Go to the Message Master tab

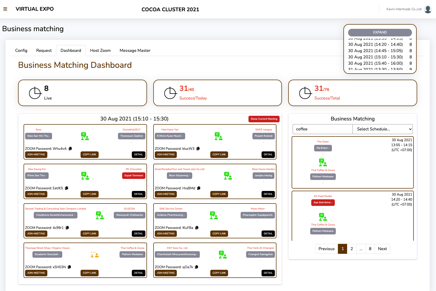pyautogui.click(x=135, y=51)
